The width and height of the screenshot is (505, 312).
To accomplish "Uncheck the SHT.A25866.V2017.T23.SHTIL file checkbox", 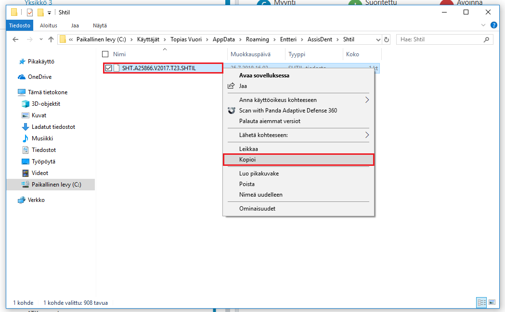I will coord(108,68).
